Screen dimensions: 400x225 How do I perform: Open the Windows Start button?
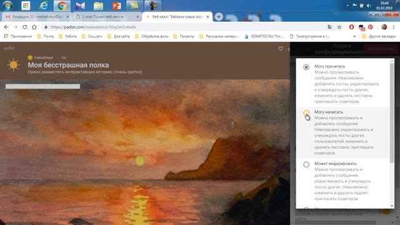pos(7,6)
